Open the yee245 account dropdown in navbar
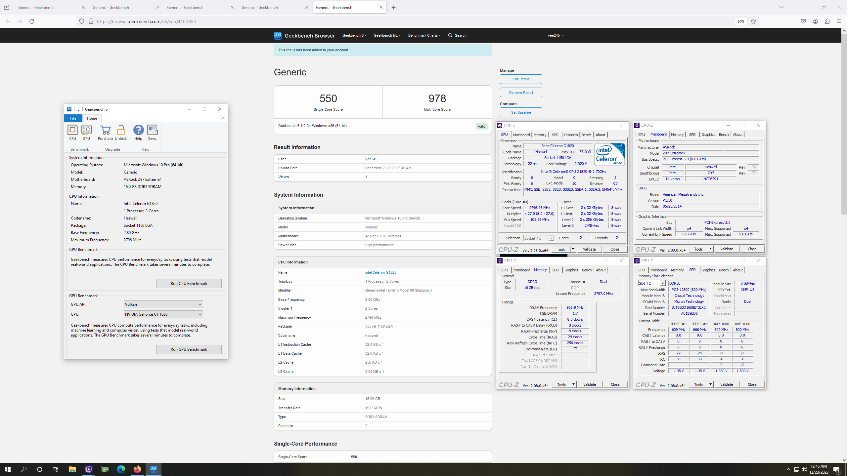Image resolution: width=847 pixels, height=476 pixels. 556,35
